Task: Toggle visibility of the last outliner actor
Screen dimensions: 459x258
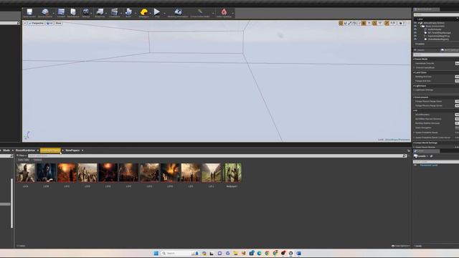Action: [x=415, y=39]
